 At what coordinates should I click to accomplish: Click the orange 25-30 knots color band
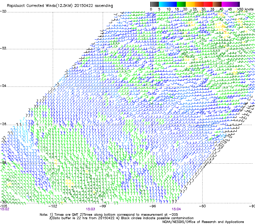[x=199, y=4]
